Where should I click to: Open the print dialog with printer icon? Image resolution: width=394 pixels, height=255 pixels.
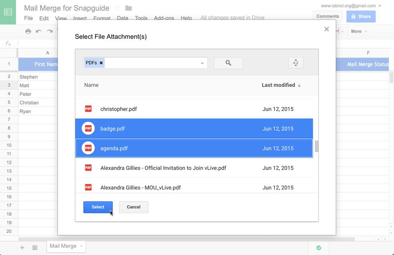click(28, 31)
